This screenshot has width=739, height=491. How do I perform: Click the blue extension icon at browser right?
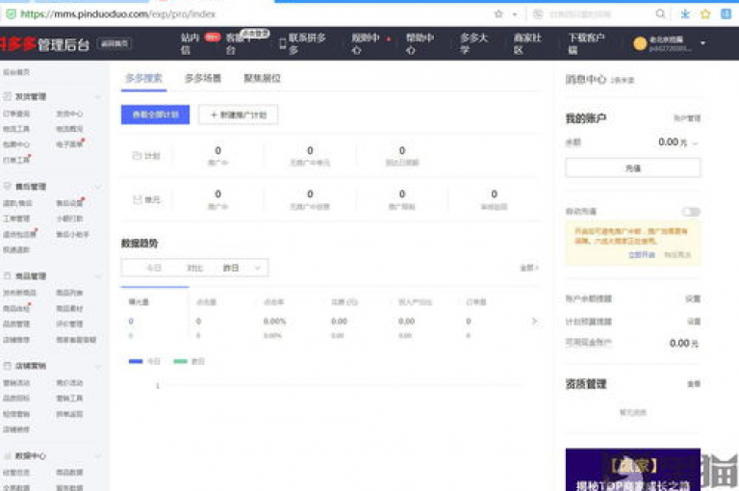pyautogui.click(x=726, y=14)
